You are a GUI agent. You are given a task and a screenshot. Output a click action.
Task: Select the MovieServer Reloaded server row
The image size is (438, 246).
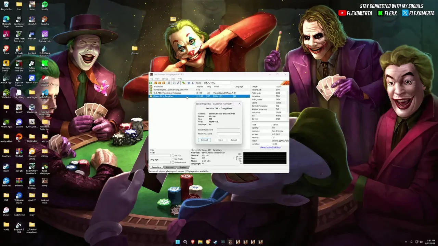(x=200, y=93)
